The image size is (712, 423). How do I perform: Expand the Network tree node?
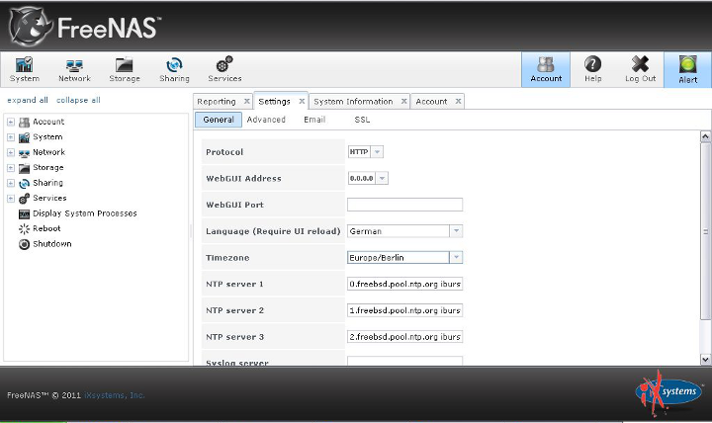11,152
